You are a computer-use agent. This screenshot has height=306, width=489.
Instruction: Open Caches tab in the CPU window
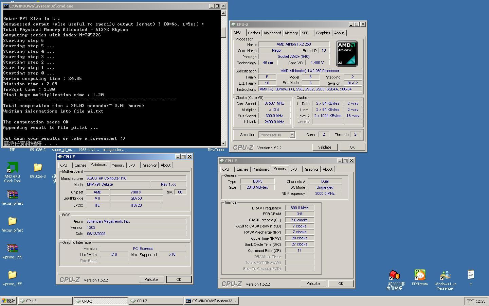click(x=254, y=33)
